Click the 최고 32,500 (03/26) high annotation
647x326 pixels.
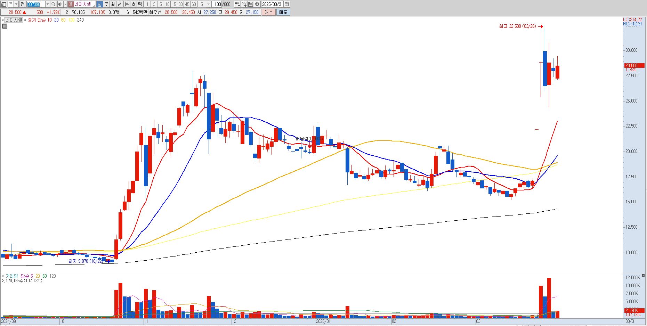click(x=517, y=26)
